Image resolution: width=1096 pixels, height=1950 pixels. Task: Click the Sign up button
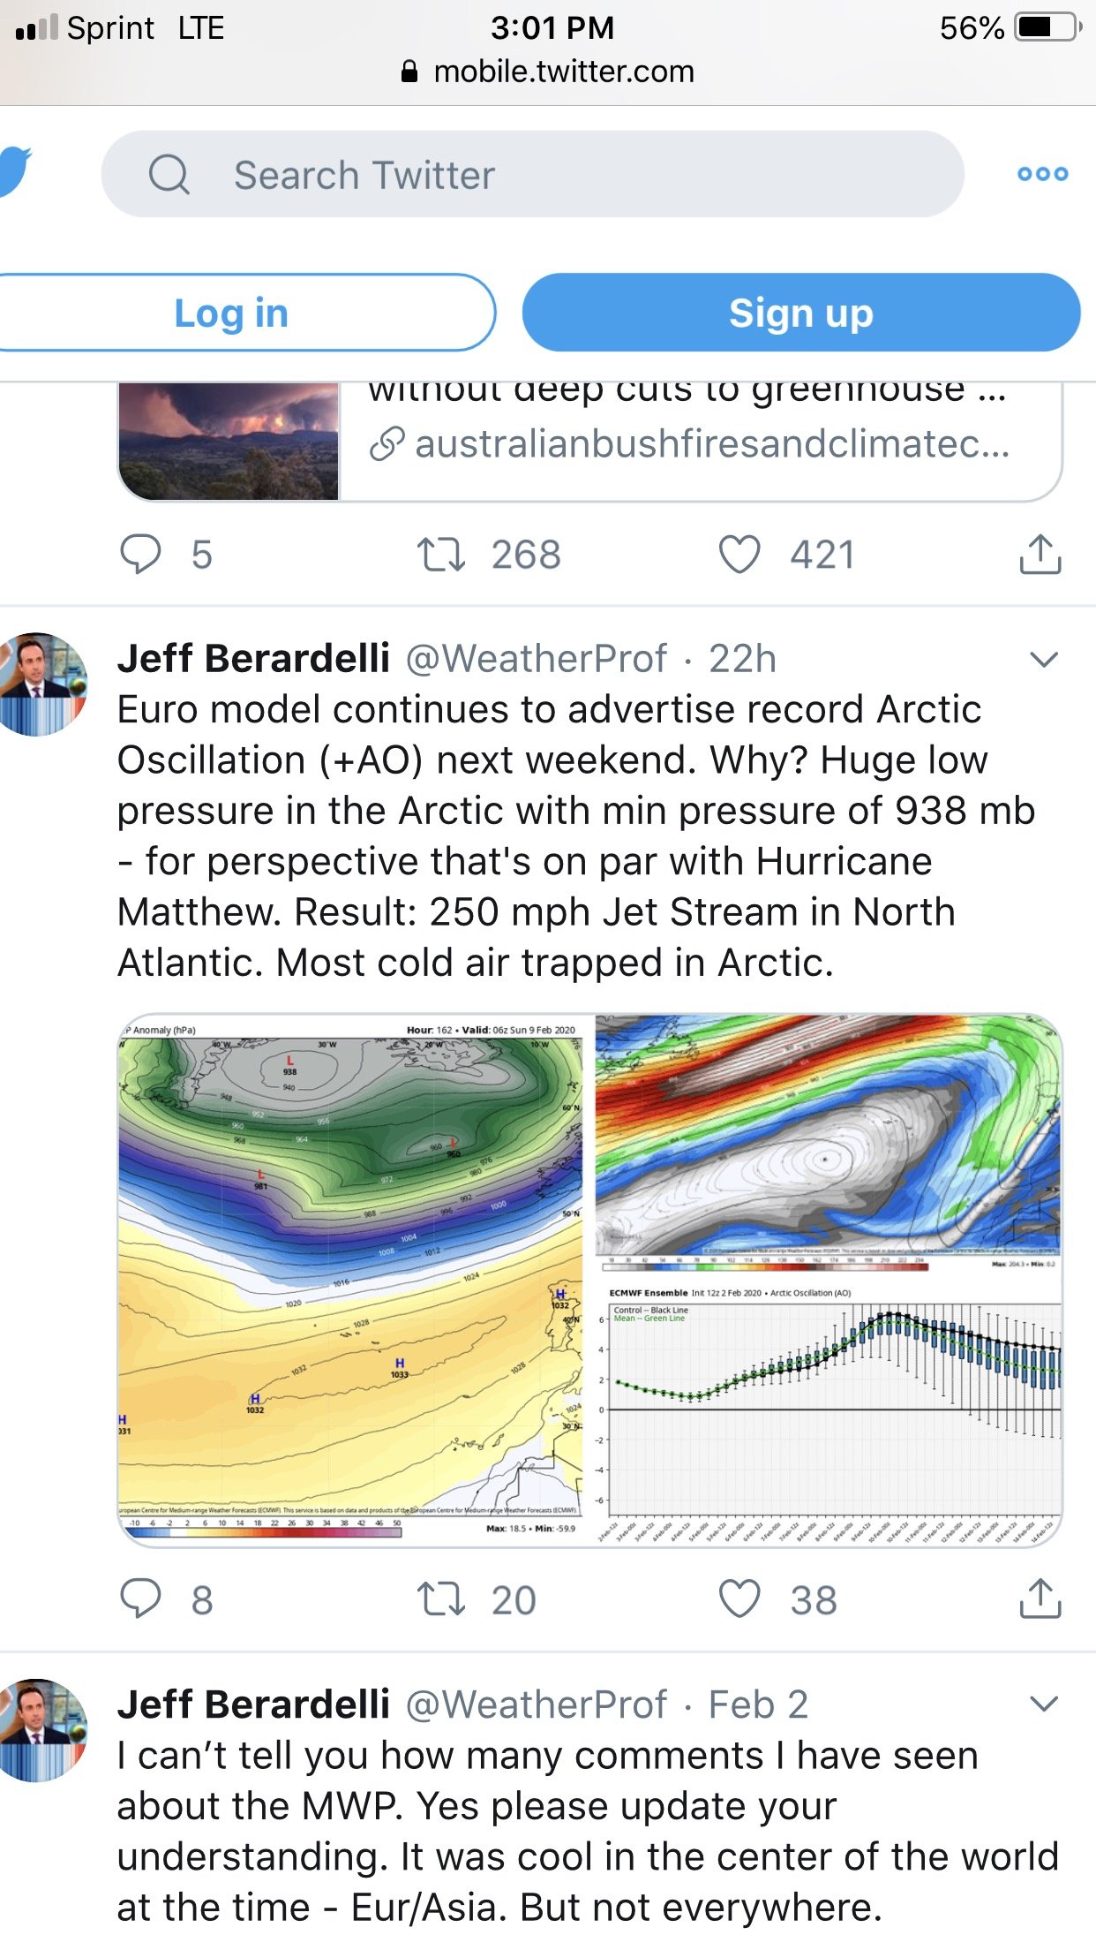pyautogui.click(x=801, y=313)
